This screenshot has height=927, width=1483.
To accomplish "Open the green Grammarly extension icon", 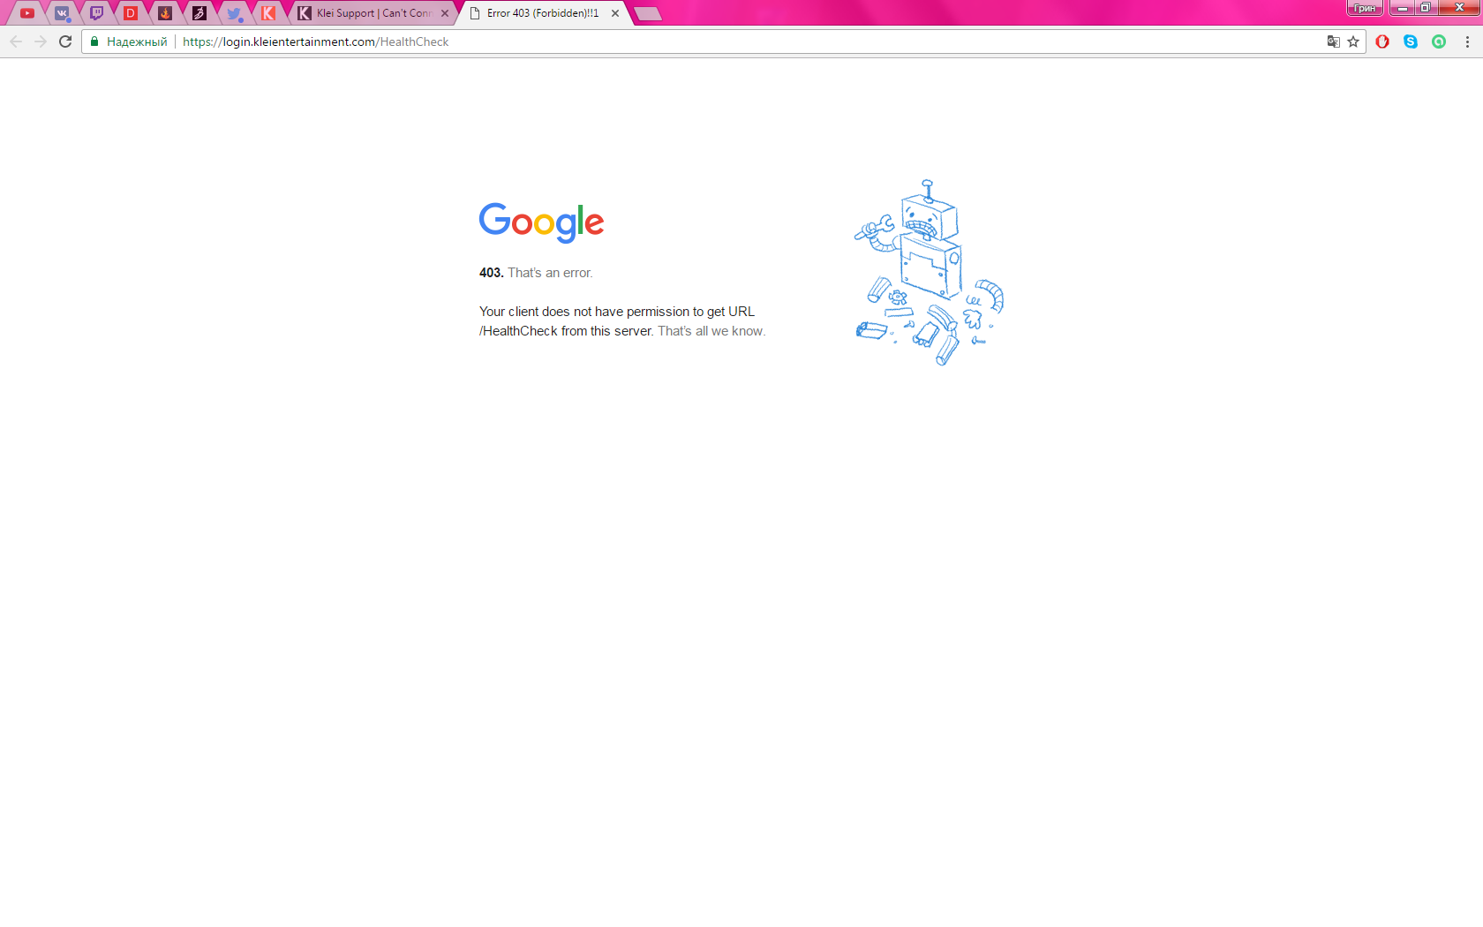I will tap(1439, 41).
